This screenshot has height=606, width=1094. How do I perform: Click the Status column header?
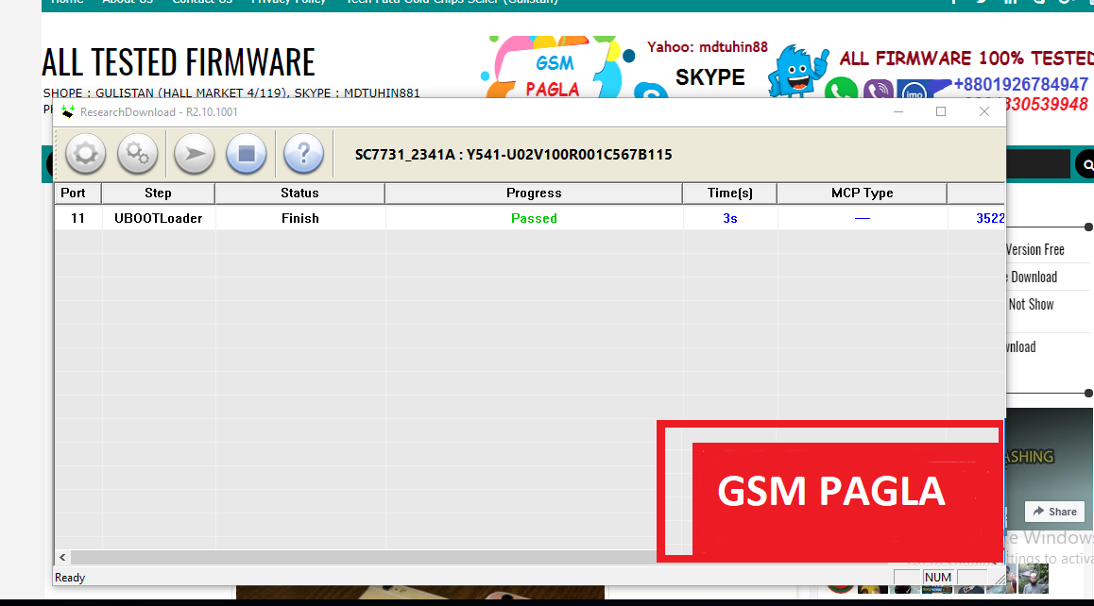tap(300, 194)
